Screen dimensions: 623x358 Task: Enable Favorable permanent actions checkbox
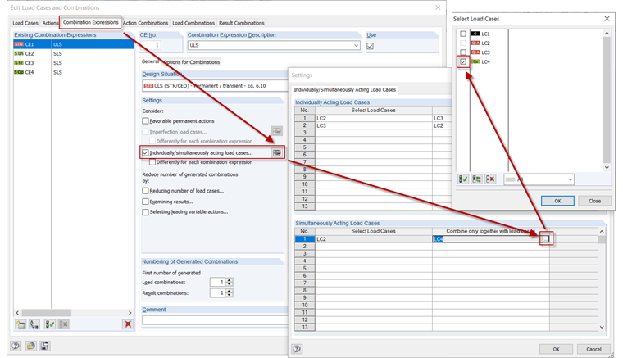coord(145,120)
